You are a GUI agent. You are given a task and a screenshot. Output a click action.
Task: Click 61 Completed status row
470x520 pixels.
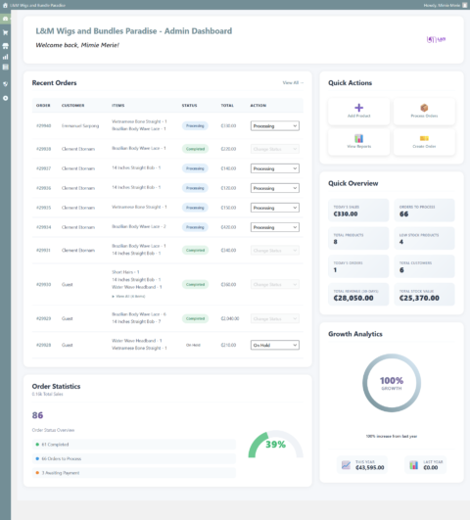(134, 445)
